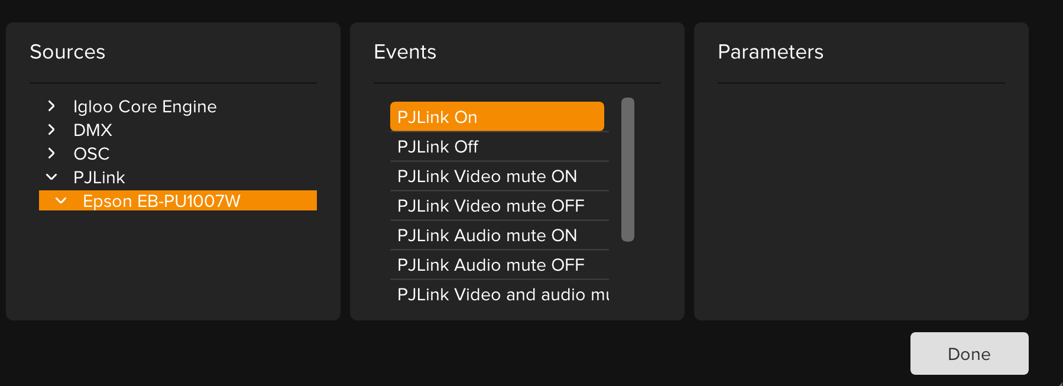Image resolution: width=1063 pixels, height=386 pixels.
Task: Choose the PJLink On event
Action: point(497,117)
